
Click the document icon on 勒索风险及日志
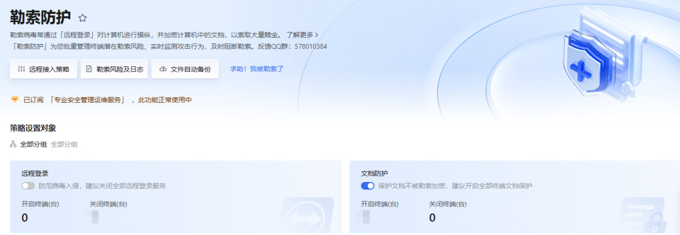tap(89, 69)
